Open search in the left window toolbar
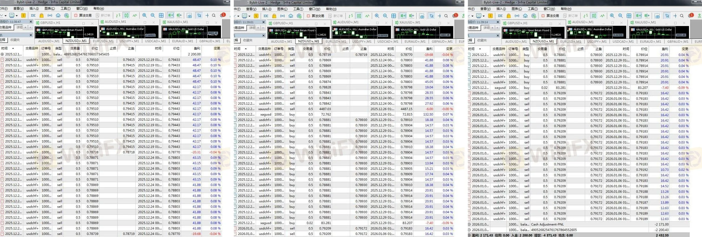This screenshot has width=702, height=237. pos(214,15)
